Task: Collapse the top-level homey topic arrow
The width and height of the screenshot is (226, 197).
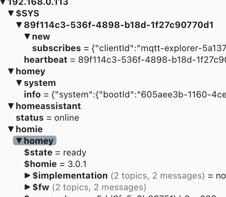Action: [x=11, y=71]
